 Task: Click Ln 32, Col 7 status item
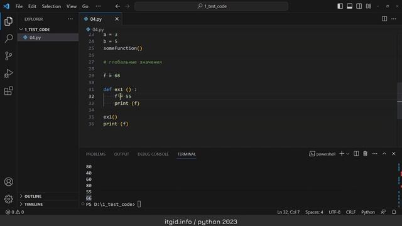pos(288,212)
